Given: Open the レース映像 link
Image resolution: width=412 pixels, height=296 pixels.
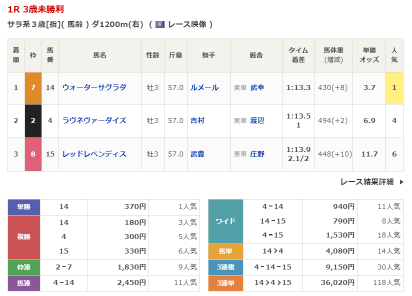Looking at the screenshot, I should (187, 24).
